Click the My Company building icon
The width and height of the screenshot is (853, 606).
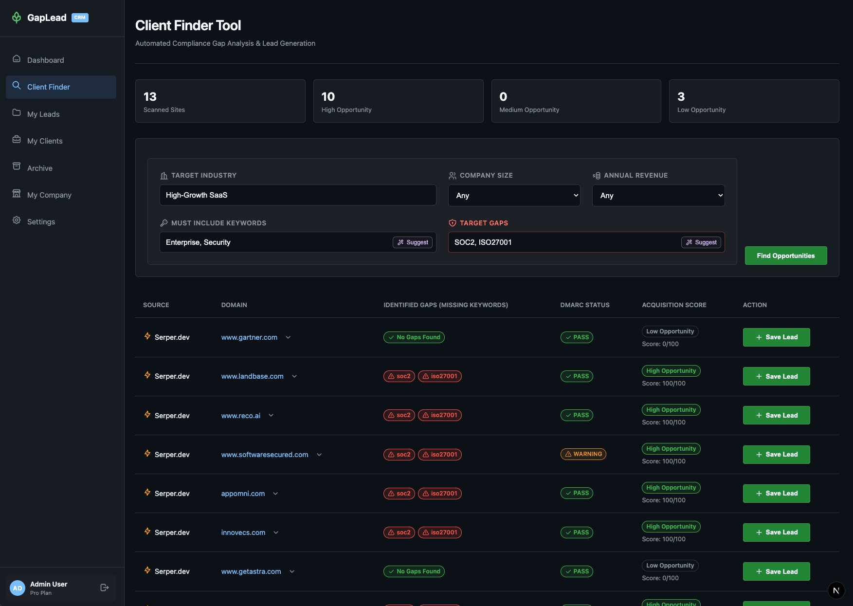[16, 194]
